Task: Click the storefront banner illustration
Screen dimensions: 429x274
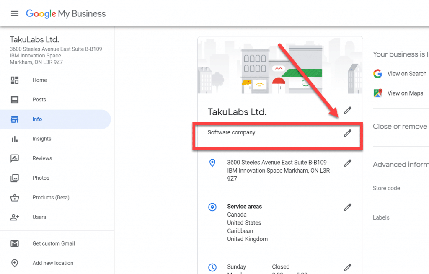Action: click(280, 66)
